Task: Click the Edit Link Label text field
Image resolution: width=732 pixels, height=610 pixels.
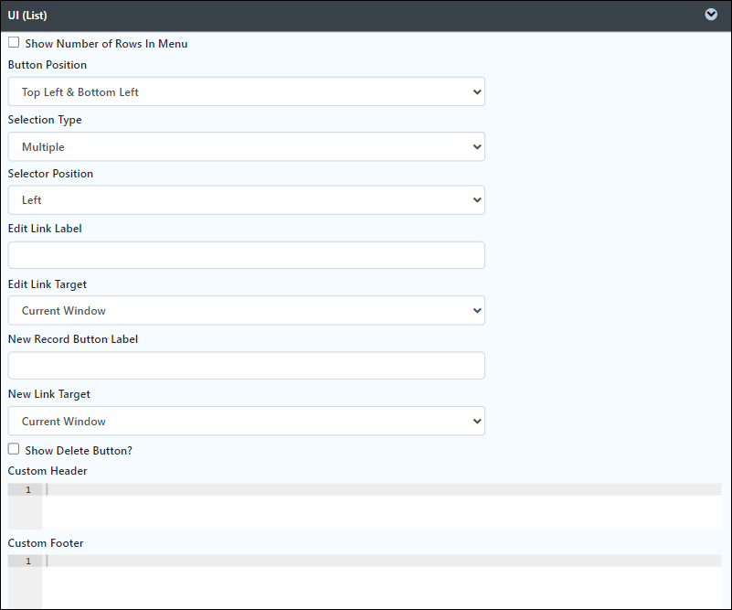Action: coord(247,255)
